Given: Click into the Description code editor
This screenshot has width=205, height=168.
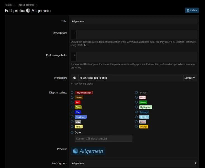Looking at the screenshot, I should tap(136, 34).
